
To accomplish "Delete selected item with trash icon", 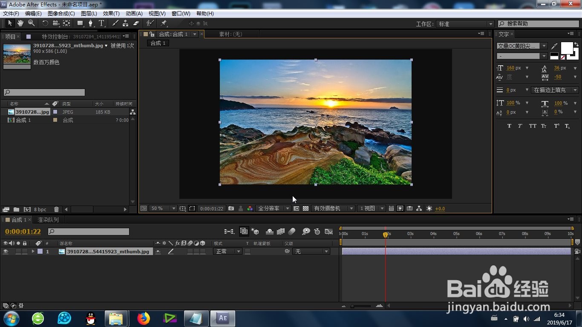I will (56, 209).
